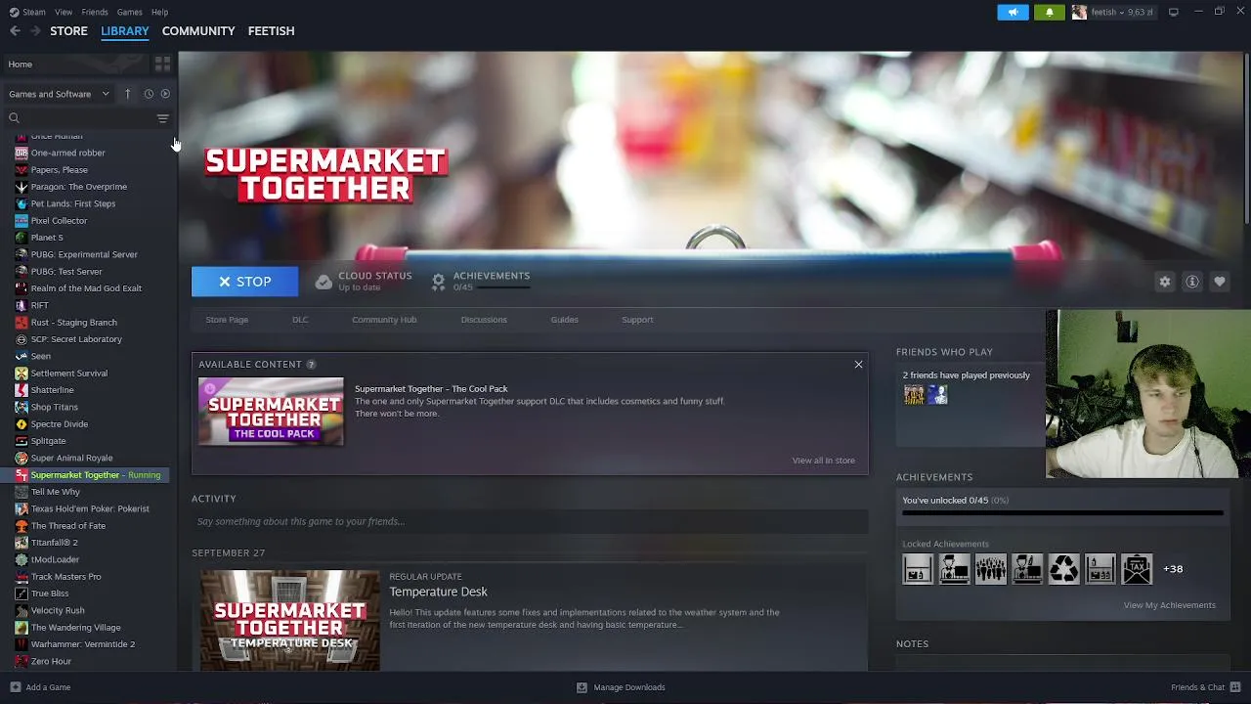The width and height of the screenshot is (1251, 704).
Task: Select the recycle locked achievement icon
Action: tap(1064, 569)
